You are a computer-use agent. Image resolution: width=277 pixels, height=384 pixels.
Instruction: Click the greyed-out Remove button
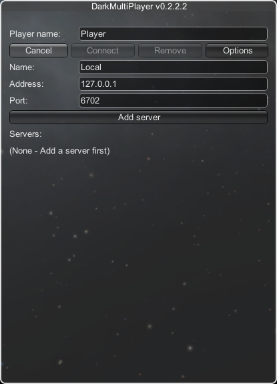click(x=170, y=51)
